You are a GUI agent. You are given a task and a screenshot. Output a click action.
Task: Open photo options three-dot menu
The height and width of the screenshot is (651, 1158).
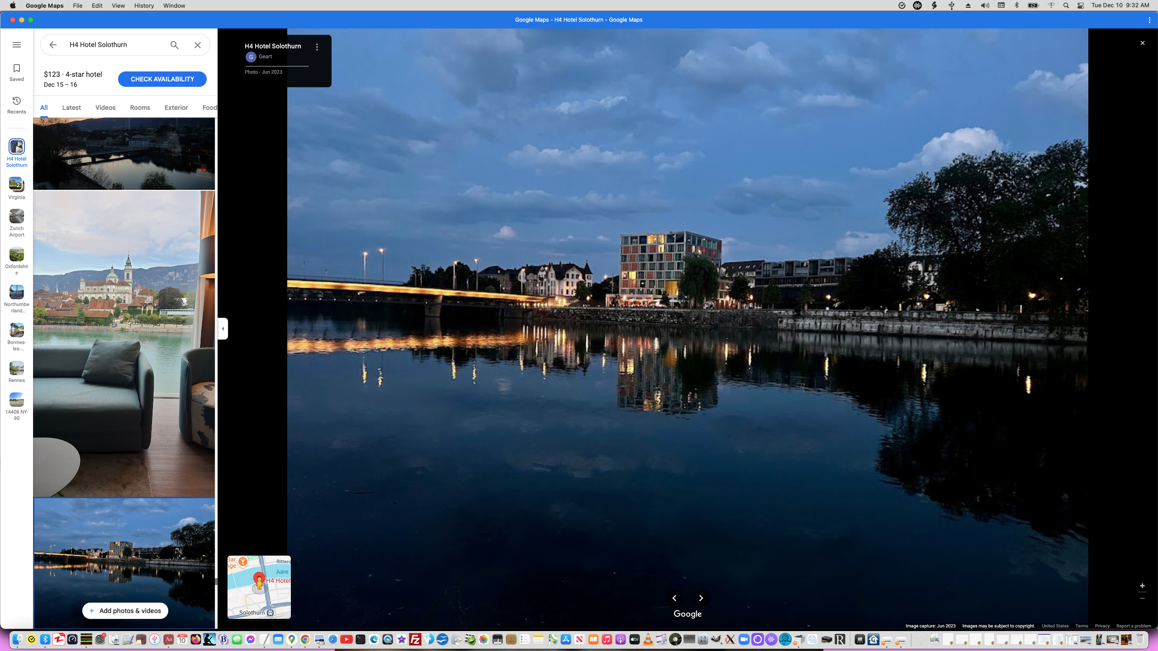[317, 47]
